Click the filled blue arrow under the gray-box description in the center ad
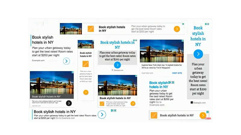The width and height of the screenshot is (241, 135). 117,65
